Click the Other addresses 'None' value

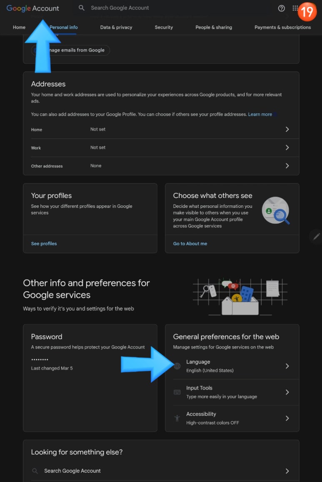click(x=96, y=166)
